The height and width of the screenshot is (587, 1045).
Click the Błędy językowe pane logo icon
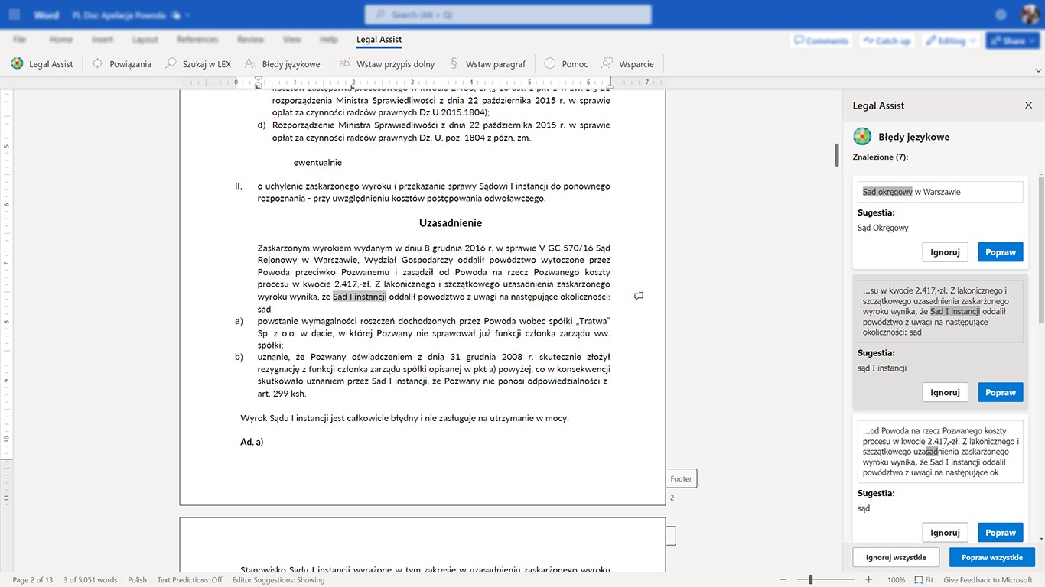click(862, 137)
